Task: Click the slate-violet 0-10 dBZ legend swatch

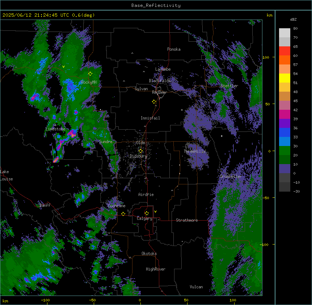Action: tap(284, 169)
